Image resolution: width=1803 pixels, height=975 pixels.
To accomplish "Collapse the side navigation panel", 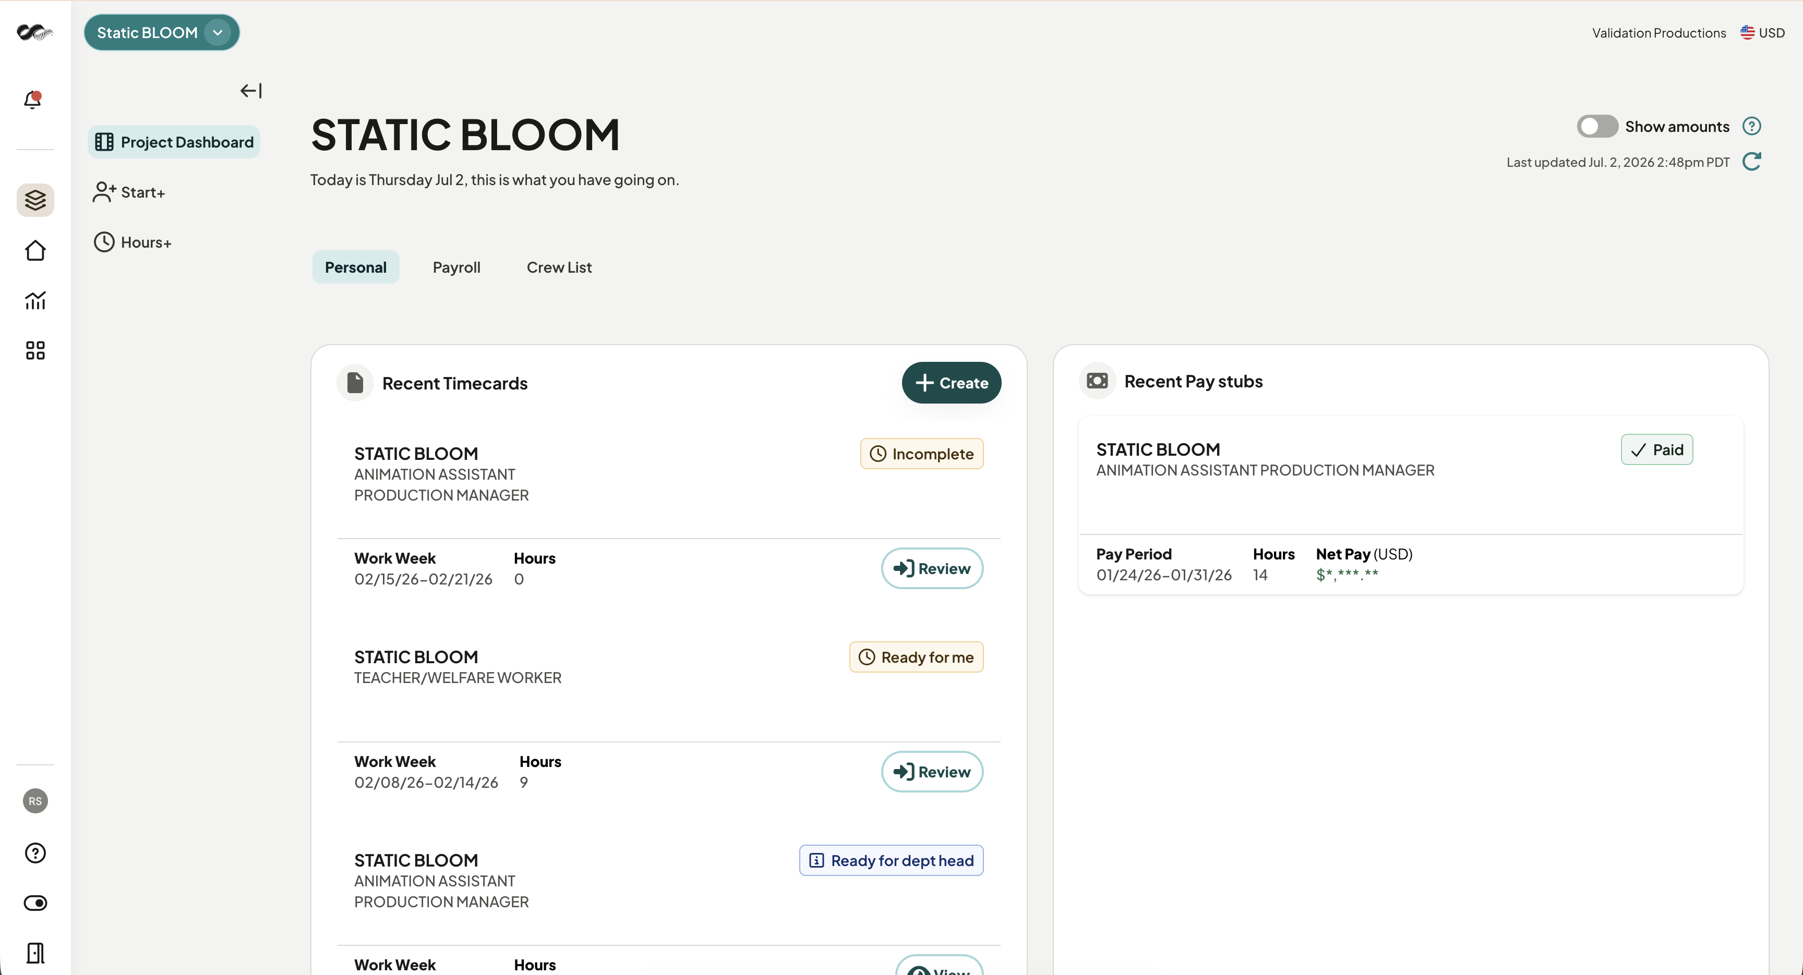I will click(250, 90).
